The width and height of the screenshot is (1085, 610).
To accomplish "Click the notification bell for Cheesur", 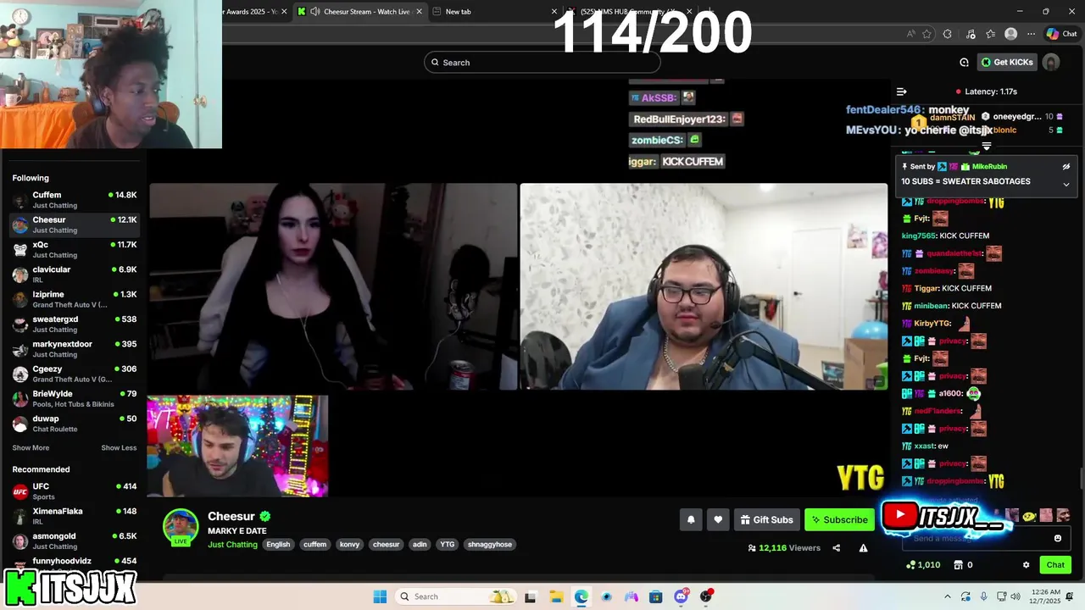I will coord(691,519).
